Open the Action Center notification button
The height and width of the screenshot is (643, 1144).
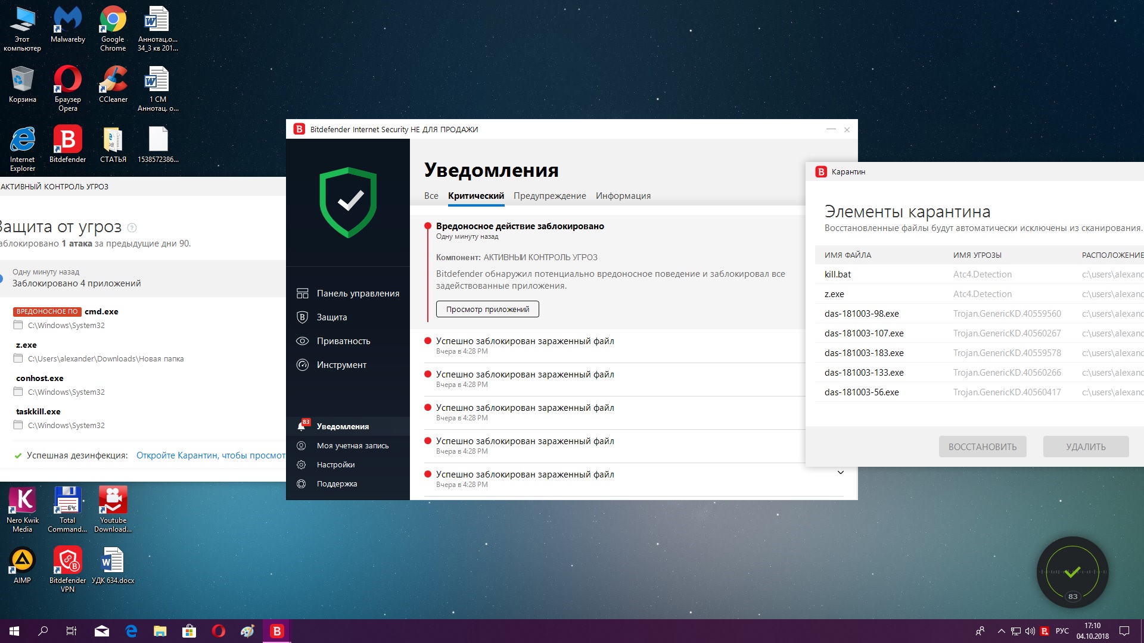tap(1124, 631)
